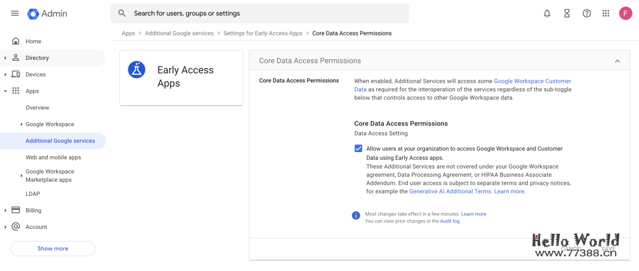The image size is (639, 271).
Task: Click Learn more about changes taking effect
Action: tap(473, 214)
